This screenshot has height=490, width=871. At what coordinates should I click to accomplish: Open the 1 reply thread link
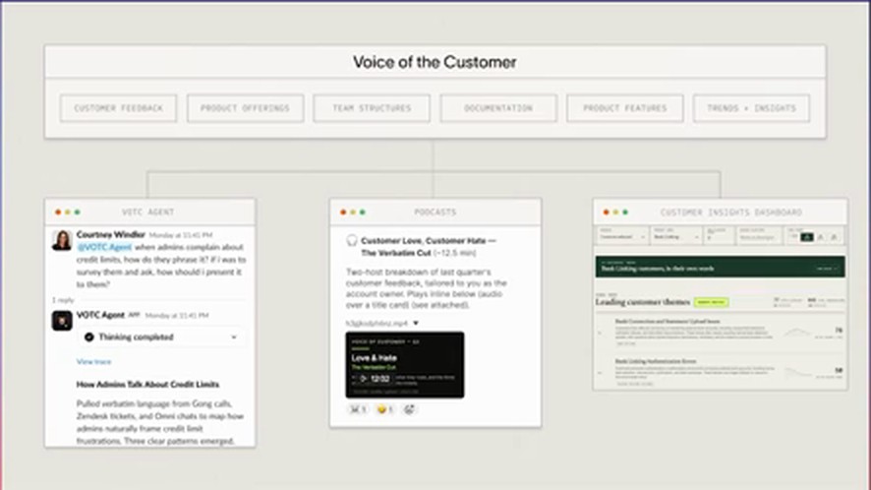(63, 300)
